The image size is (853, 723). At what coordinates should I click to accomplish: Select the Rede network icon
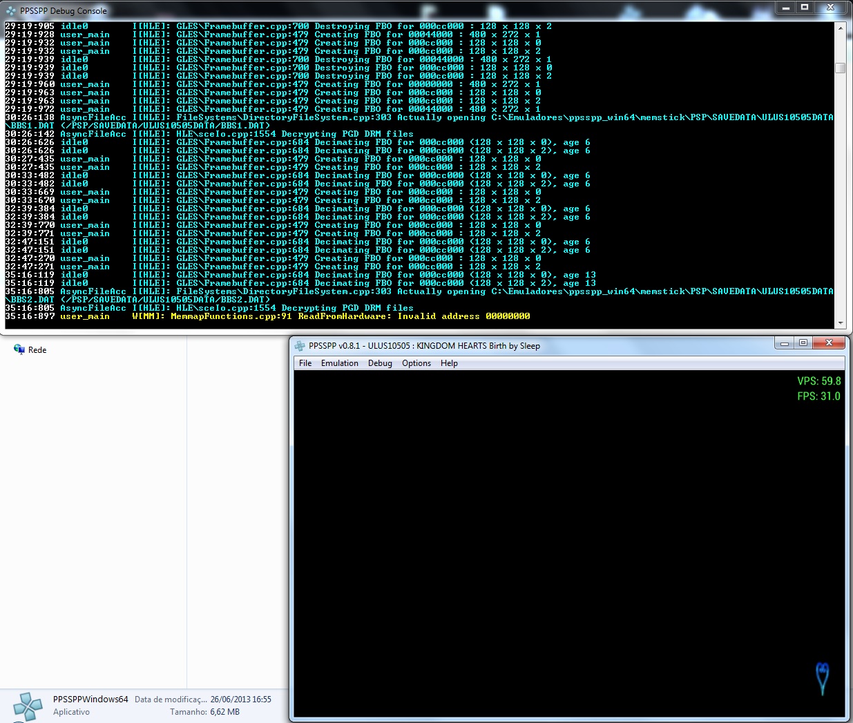[19, 349]
